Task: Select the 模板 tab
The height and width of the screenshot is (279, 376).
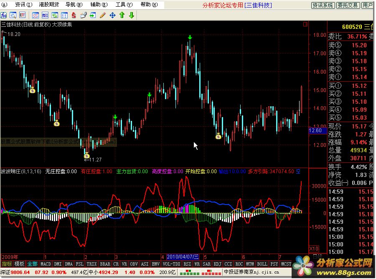Action: (x=19, y=264)
